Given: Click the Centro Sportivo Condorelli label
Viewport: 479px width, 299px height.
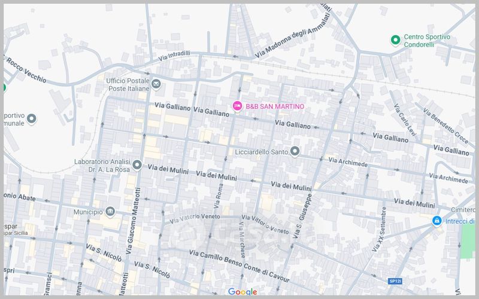Looking at the screenshot, I should click(x=427, y=41).
